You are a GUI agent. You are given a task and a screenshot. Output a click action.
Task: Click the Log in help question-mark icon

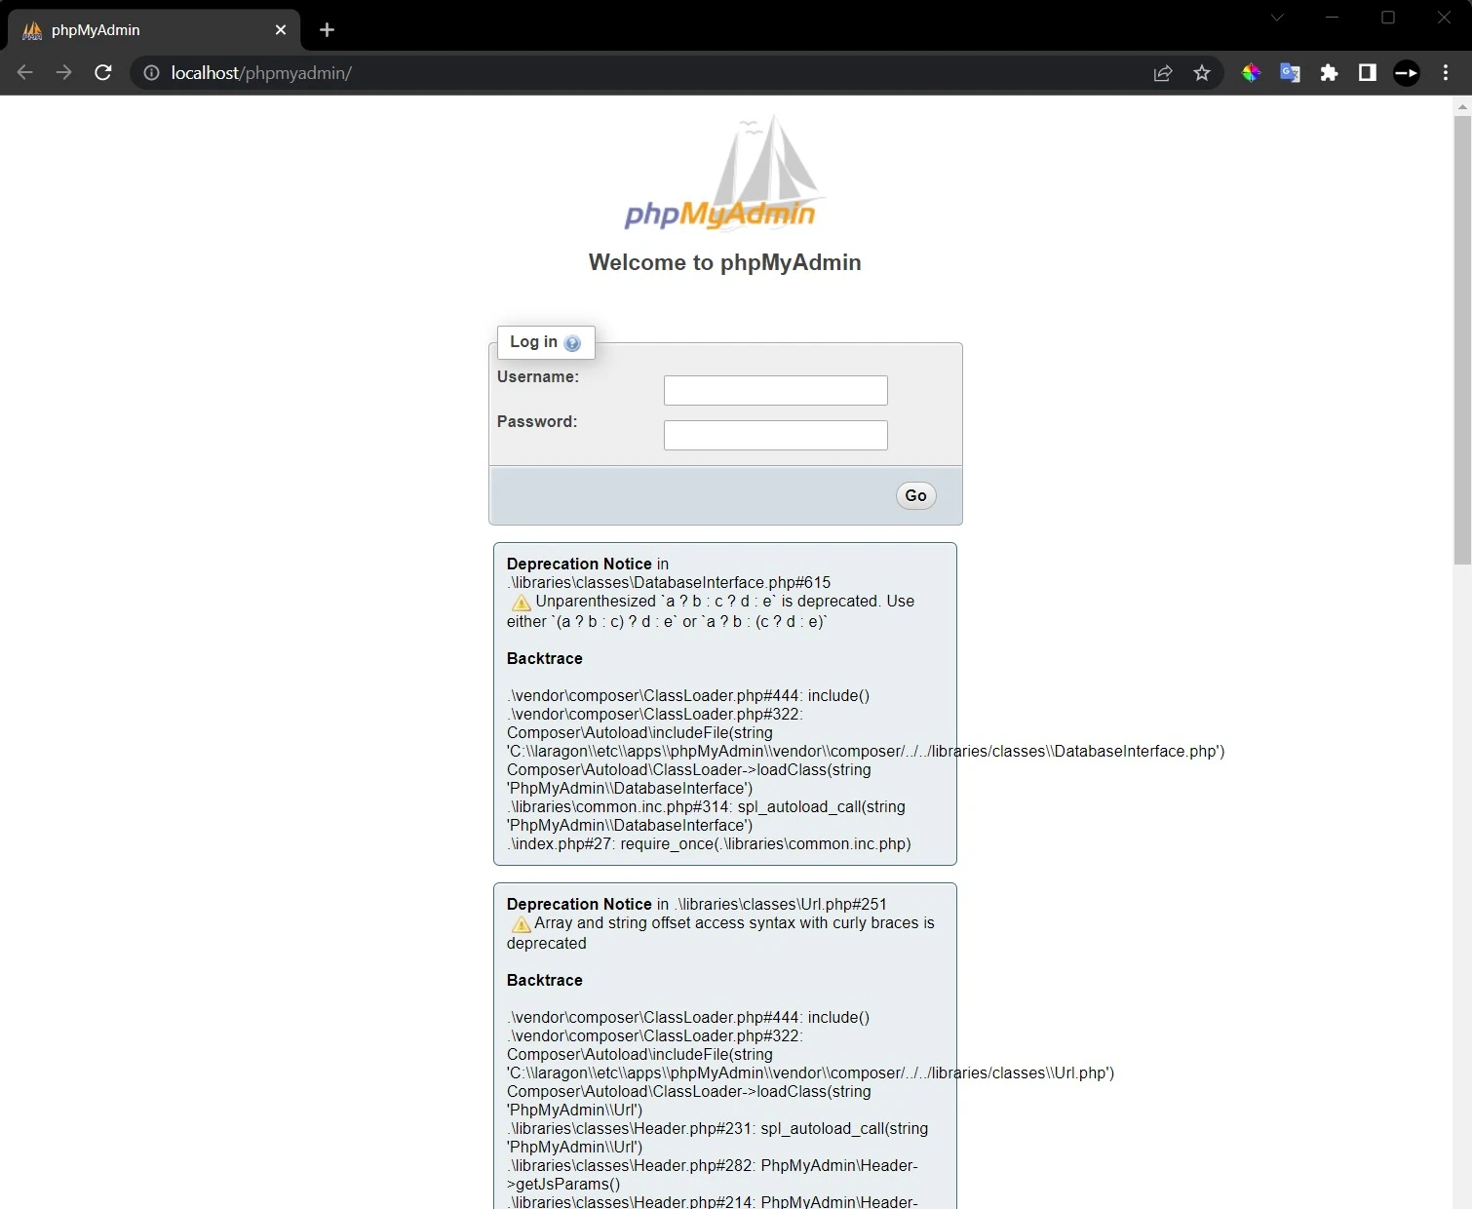[x=572, y=343]
